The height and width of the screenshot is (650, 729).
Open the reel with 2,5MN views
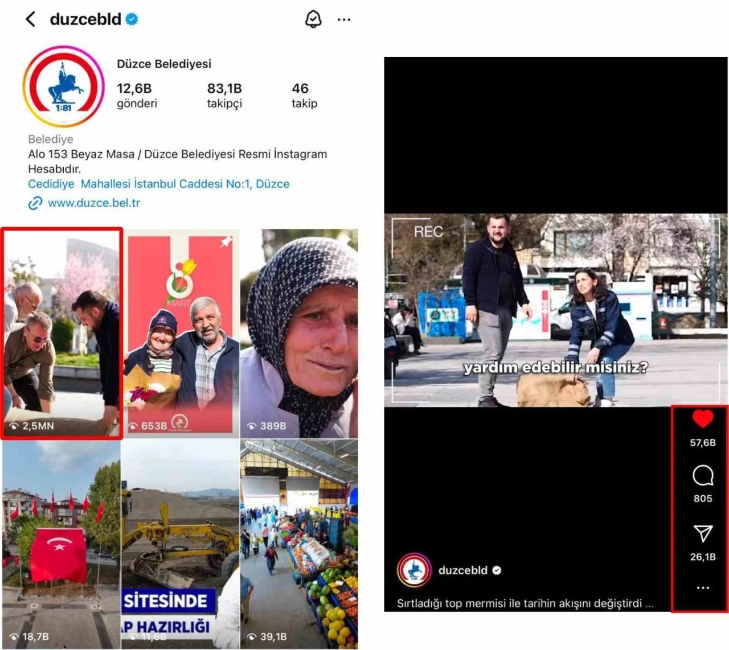[x=62, y=334]
